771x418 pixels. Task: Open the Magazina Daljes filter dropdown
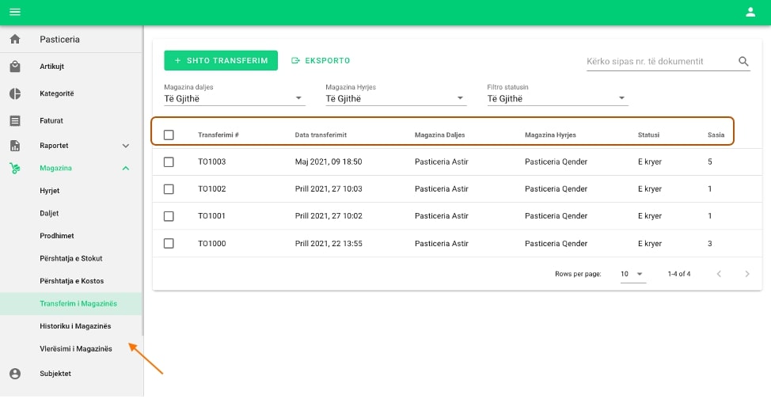pyautogui.click(x=234, y=98)
